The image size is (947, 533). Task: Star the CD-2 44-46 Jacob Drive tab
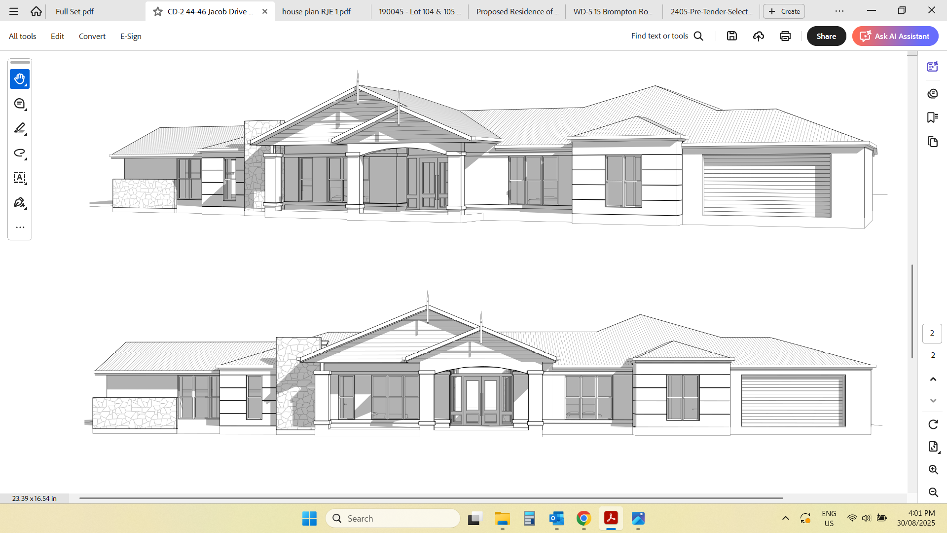click(x=158, y=11)
